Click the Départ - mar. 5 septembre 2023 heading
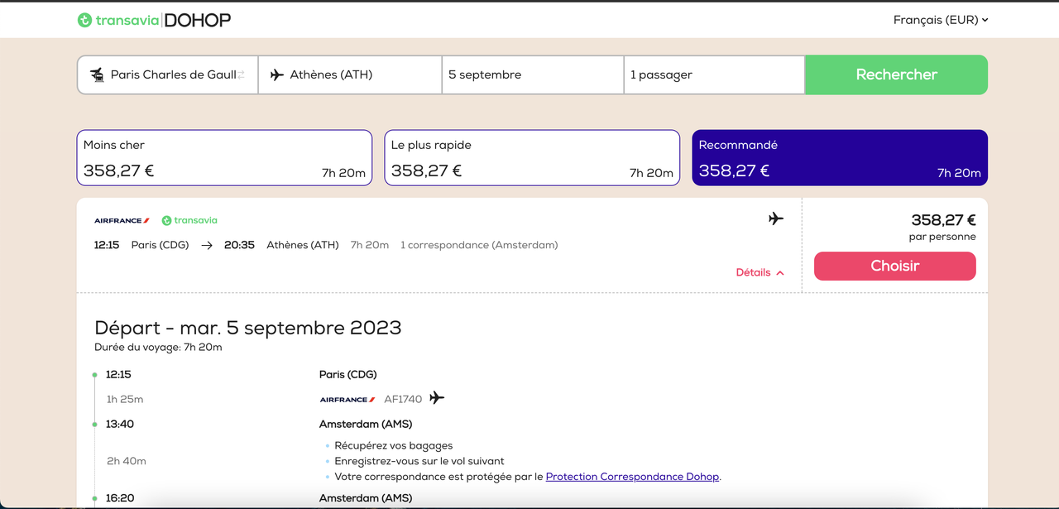1059x509 pixels. [248, 328]
